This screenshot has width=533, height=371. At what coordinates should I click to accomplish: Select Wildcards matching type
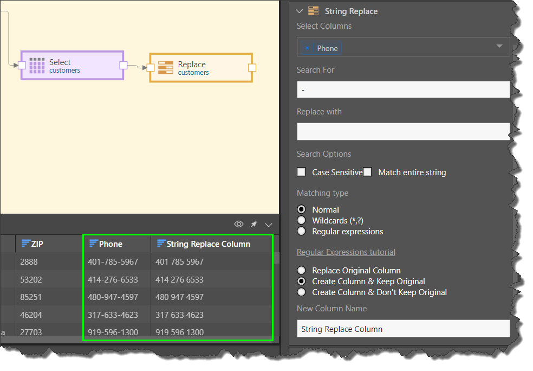tap(302, 220)
